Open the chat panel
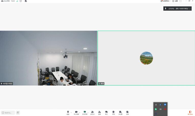 coord(106,112)
